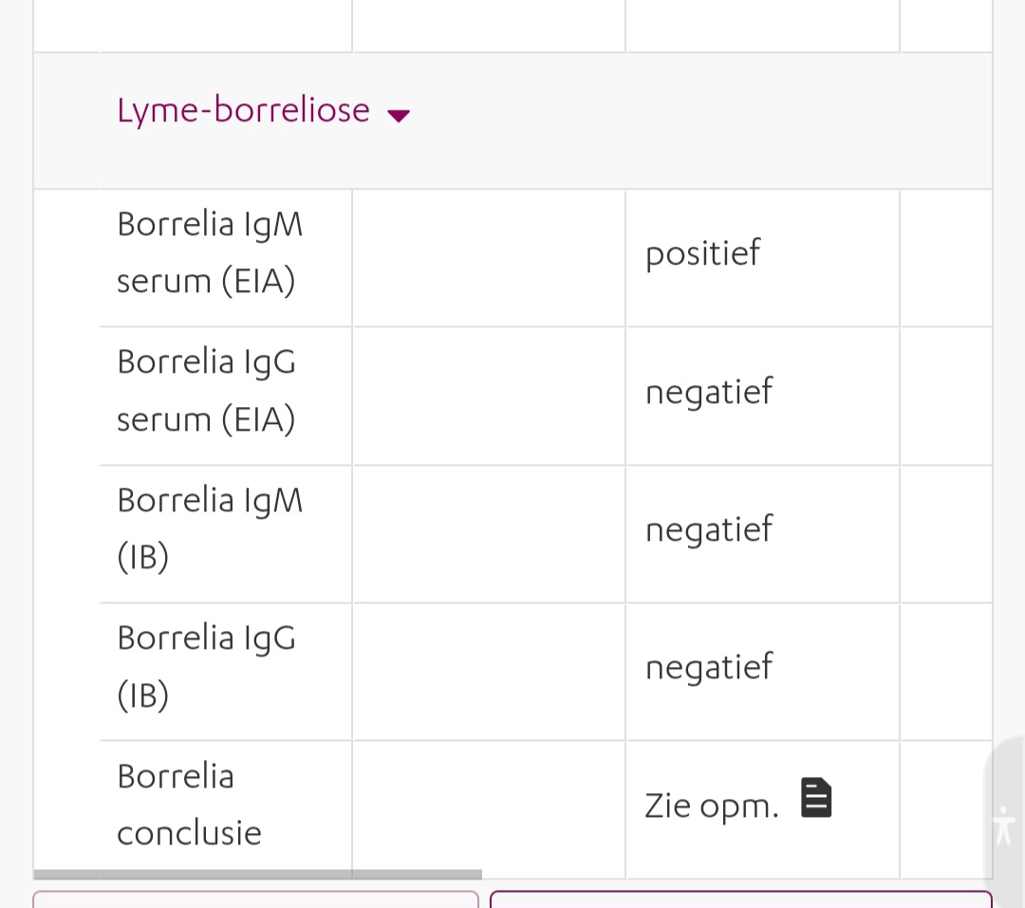Open the Borrelia conclusie note document icon
1025x908 pixels.
pos(816,798)
